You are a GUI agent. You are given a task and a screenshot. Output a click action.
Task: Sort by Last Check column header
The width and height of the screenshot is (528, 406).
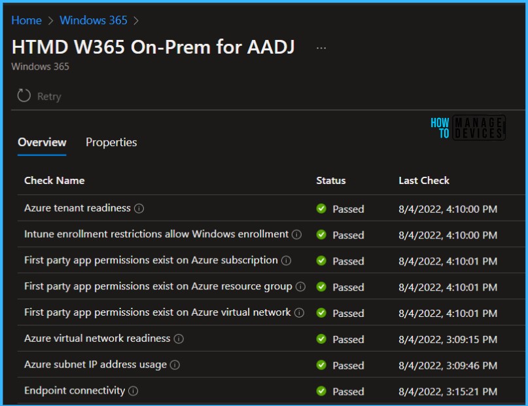click(424, 181)
